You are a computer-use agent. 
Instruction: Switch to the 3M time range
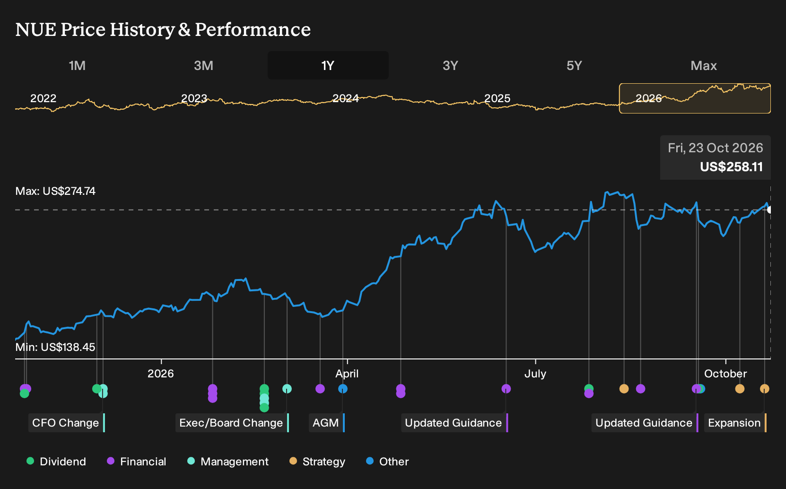click(x=203, y=65)
